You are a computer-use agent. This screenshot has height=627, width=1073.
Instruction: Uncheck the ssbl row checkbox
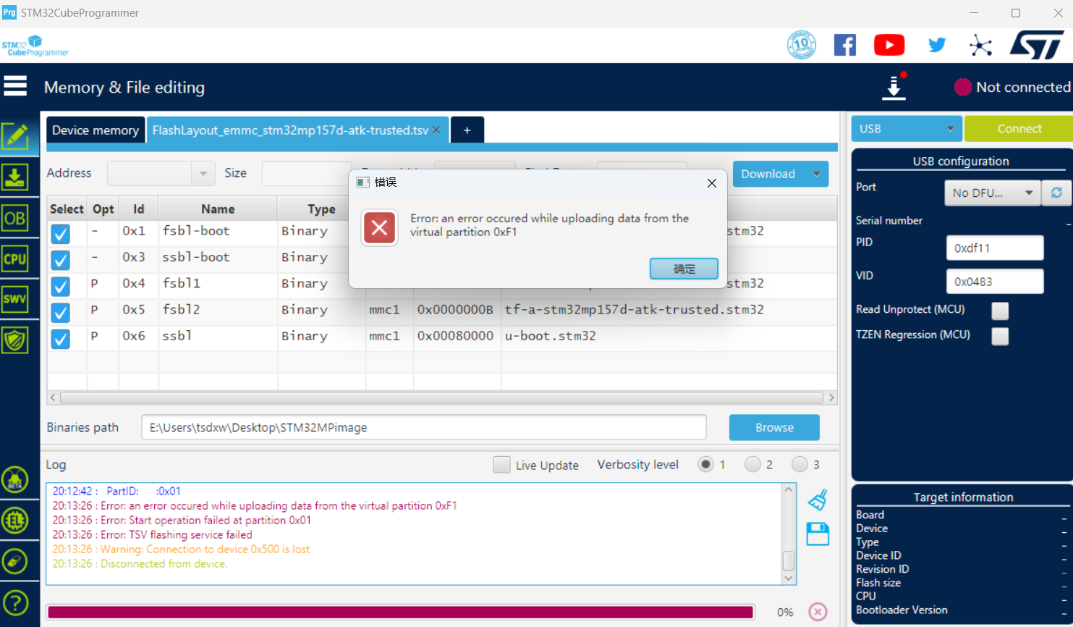61,339
